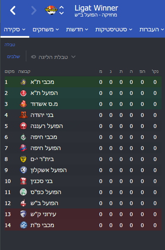Expand the סטטיסטיקות menu chevron
Image resolution: width=165 pixels, height=250 pixels.
tap(131, 30)
